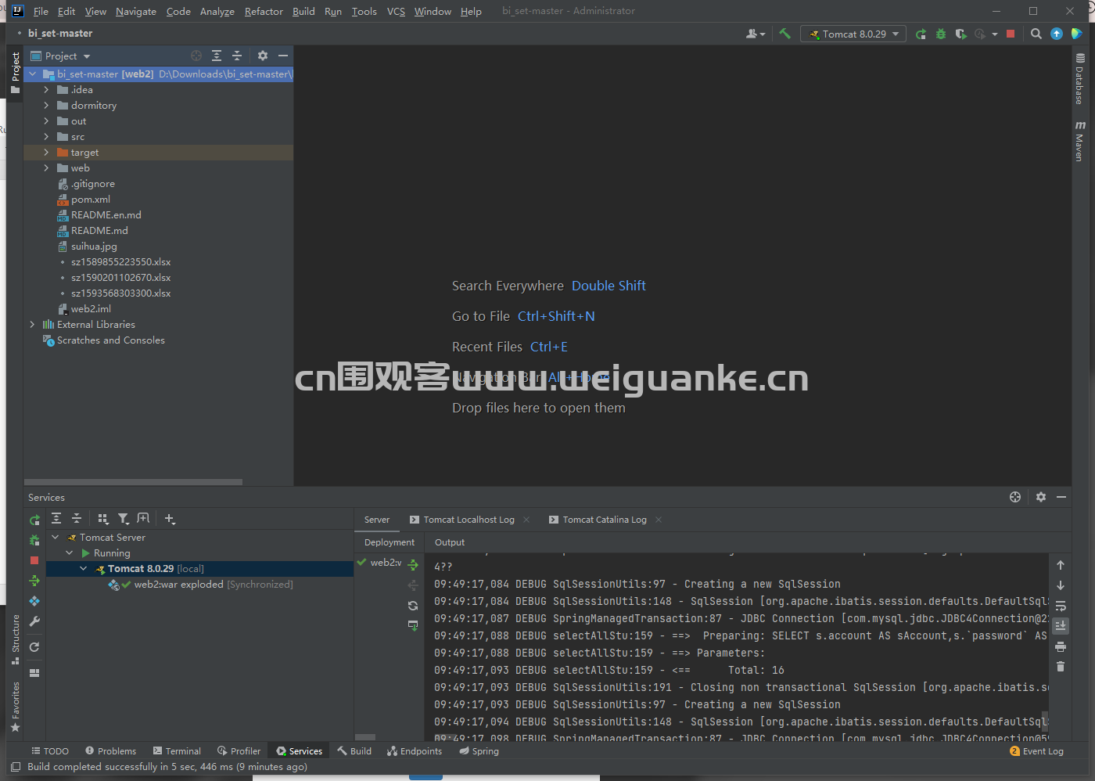The height and width of the screenshot is (781, 1095).
Task: Switch to Tomcat Catalina Log tab
Action: click(x=605, y=520)
